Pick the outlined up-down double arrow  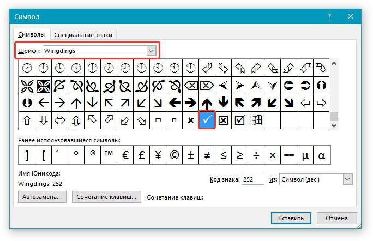[76, 120]
